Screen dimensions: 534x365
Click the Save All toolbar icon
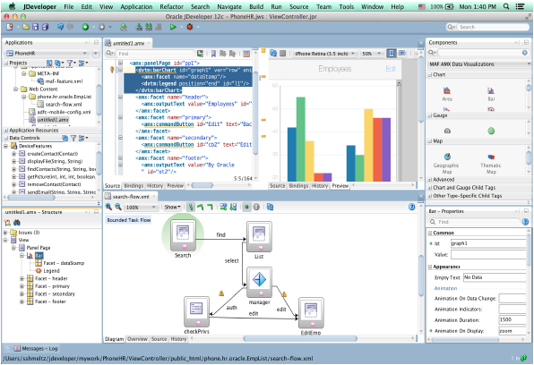45,27
